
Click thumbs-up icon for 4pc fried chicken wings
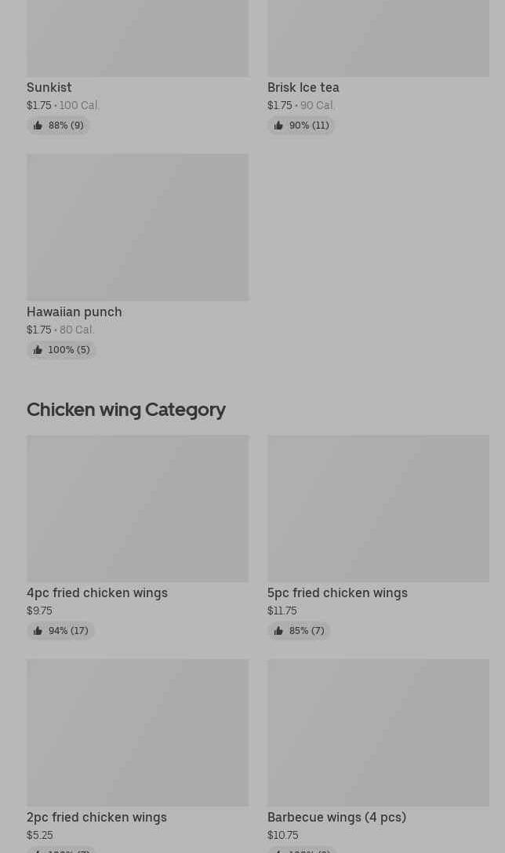(38, 631)
